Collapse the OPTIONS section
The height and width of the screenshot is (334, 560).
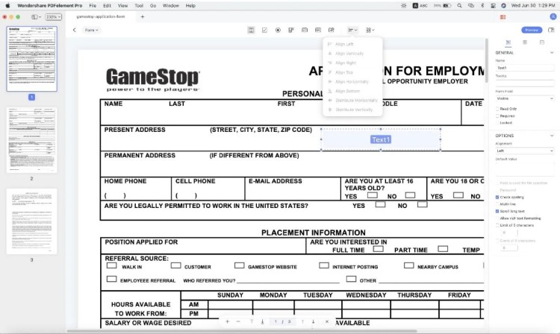coord(552,136)
